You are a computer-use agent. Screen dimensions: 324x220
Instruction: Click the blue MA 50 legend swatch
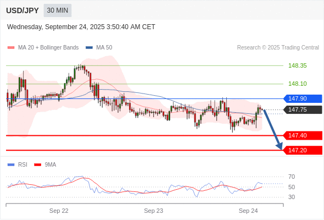pos(89,48)
